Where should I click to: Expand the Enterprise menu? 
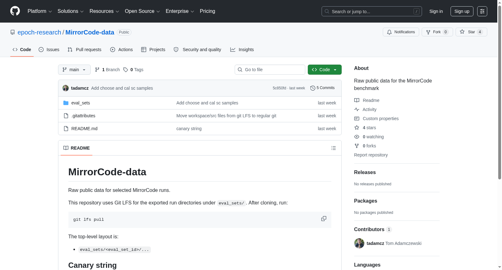[180, 11]
